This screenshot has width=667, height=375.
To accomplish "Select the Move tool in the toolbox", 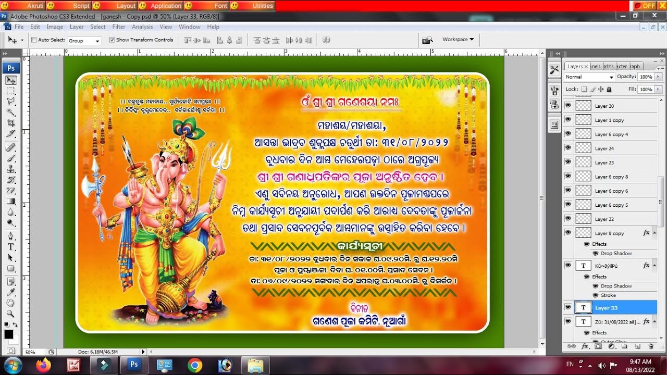I will point(10,80).
